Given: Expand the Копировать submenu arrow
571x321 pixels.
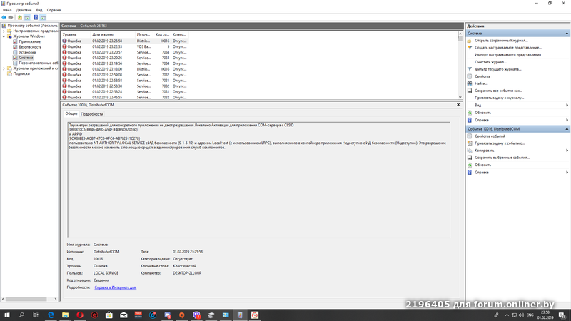Looking at the screenshot, I should [x=567, y=151].
